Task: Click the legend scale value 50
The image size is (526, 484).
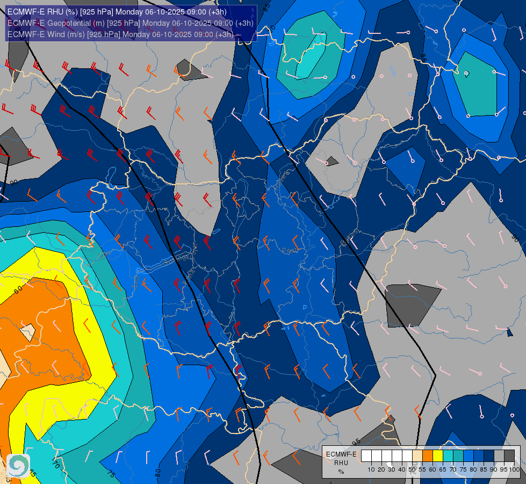Action: [x=412, y=469]
